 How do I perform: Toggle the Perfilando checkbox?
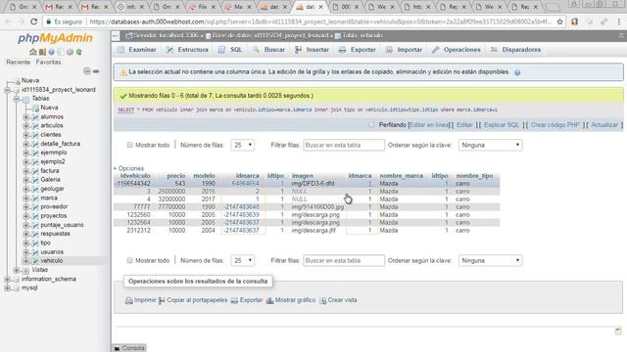[371, 125]
